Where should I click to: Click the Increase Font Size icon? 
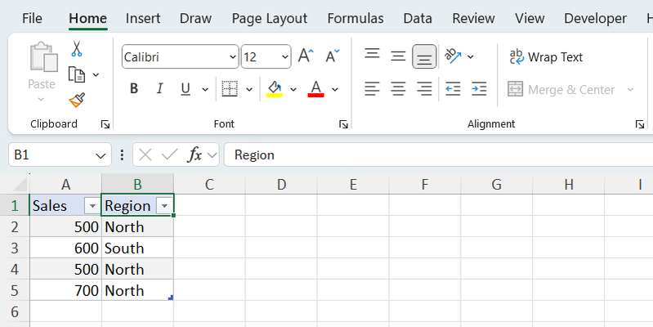pyautogui.click(x=306, y=56)
